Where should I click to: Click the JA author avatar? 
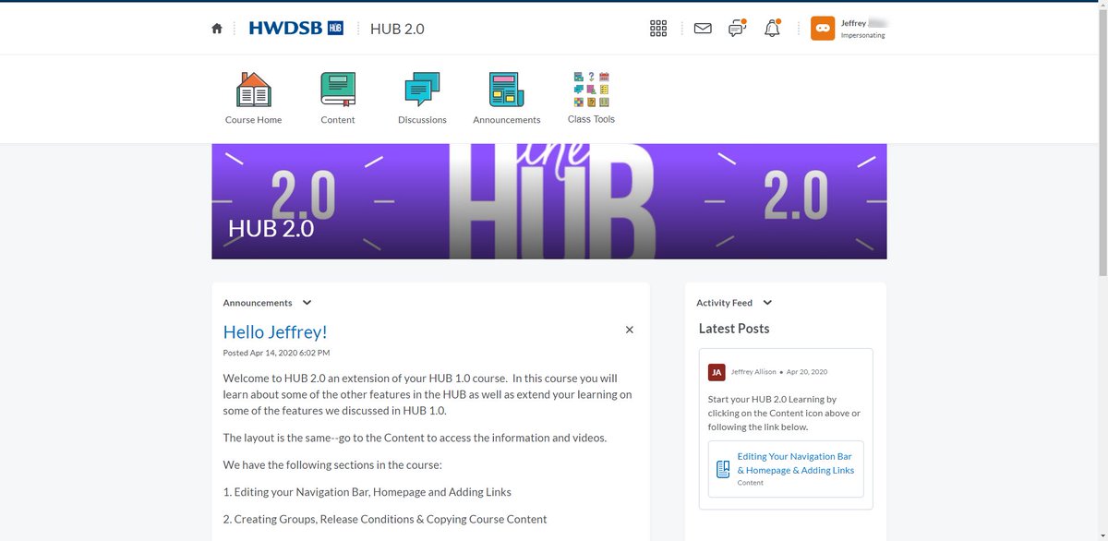click(x=717, y=372)
